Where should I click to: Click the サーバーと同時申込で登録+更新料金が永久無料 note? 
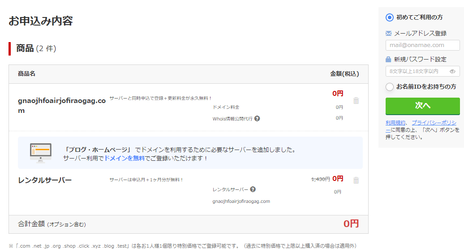160,98
